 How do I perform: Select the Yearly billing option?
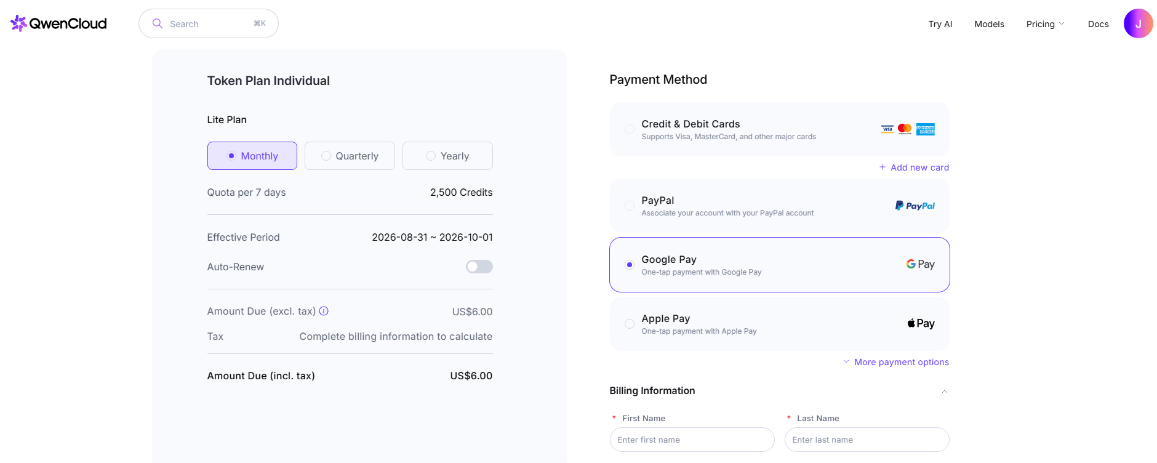point(447,156)
